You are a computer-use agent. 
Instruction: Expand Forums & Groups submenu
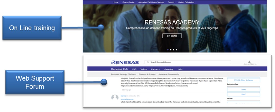(147, 74)
